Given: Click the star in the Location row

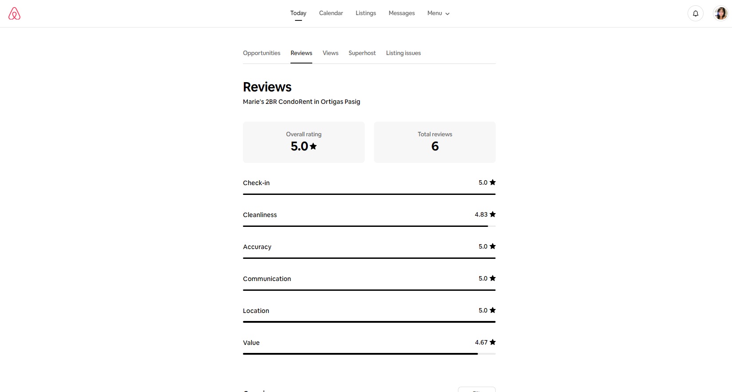Looking at the screenshot, I should pyautogui.click(x=493, y=310).
